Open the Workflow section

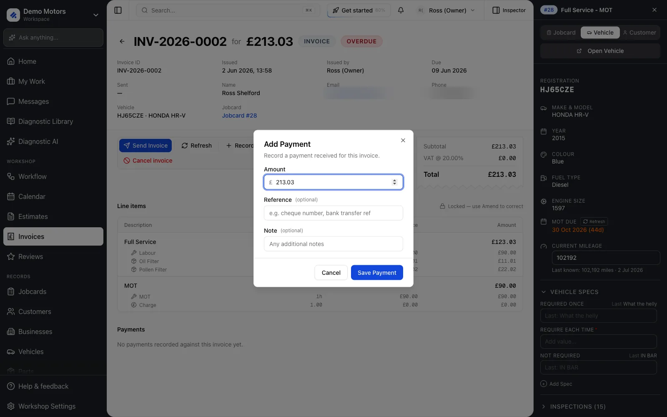[x=53, y=176]
